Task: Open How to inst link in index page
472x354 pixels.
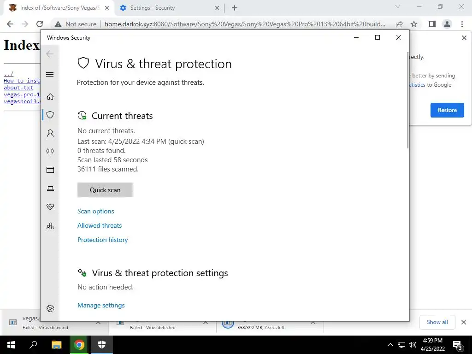Action: pos(22,81)
